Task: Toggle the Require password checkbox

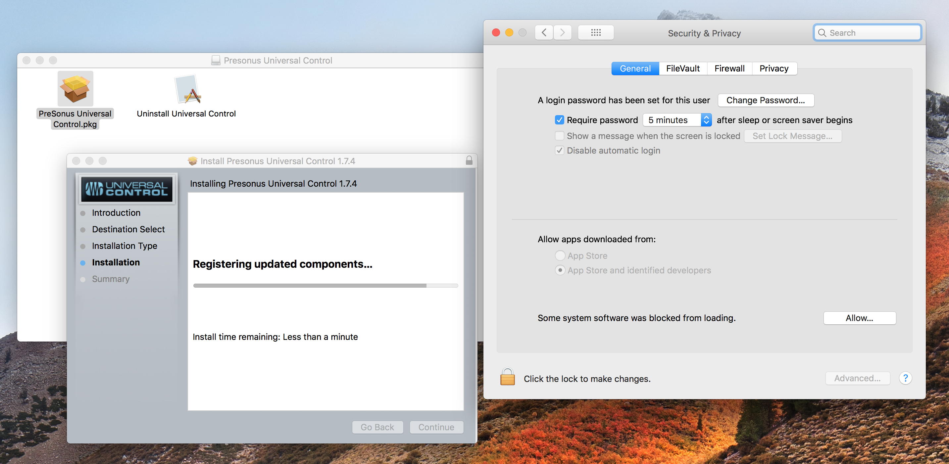Action: pos(558,120)
